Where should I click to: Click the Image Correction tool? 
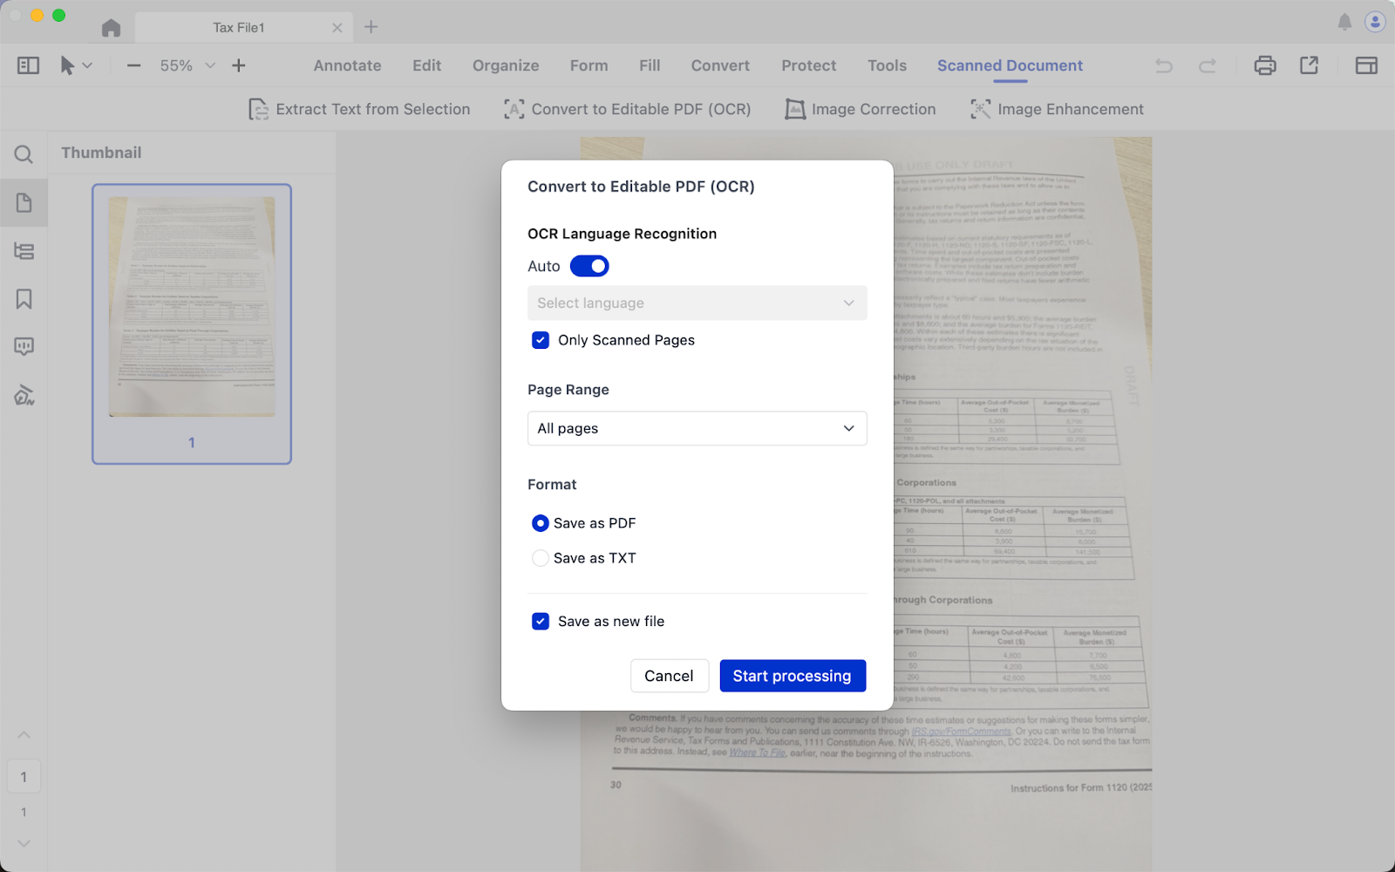coord(860,109)
